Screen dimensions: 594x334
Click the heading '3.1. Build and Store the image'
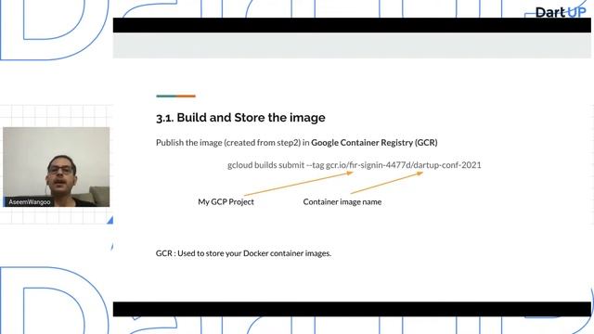coord(240,118)
